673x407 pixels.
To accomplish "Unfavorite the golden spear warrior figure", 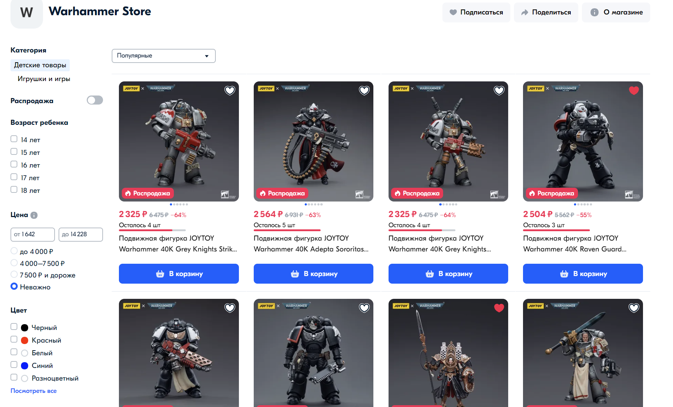I will coord(499,308).
